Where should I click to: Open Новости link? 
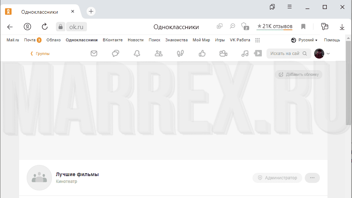[x=136, y=40]
